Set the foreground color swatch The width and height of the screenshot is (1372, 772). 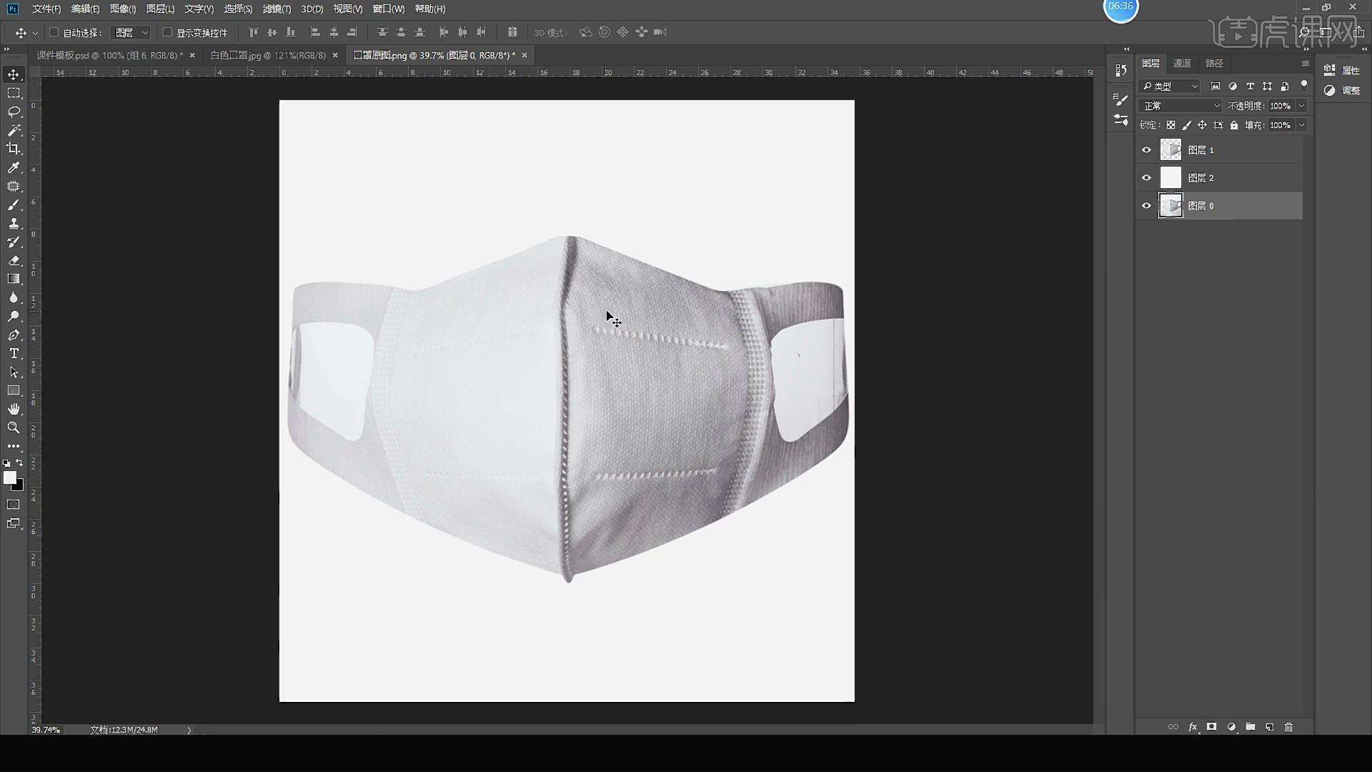(9, 477)
